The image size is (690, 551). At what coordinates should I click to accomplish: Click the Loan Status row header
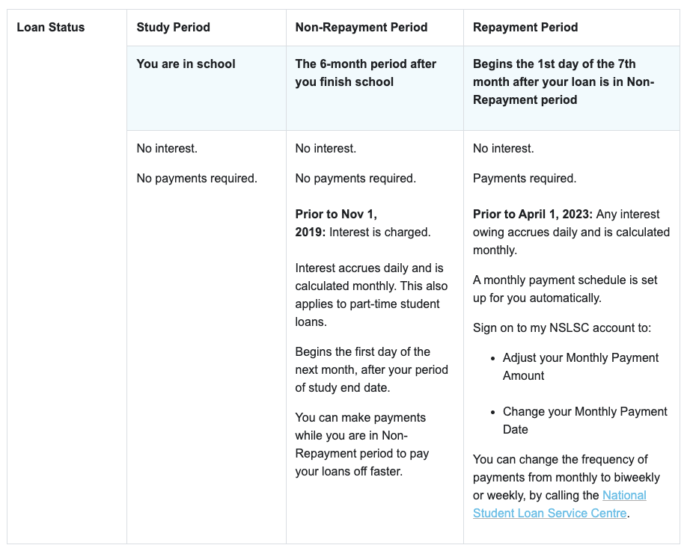(50, 27)
